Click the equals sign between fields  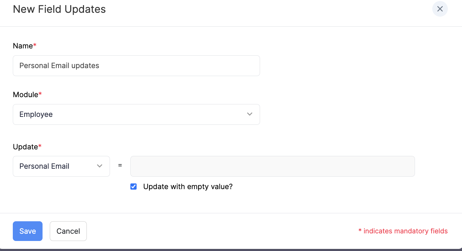120,166
